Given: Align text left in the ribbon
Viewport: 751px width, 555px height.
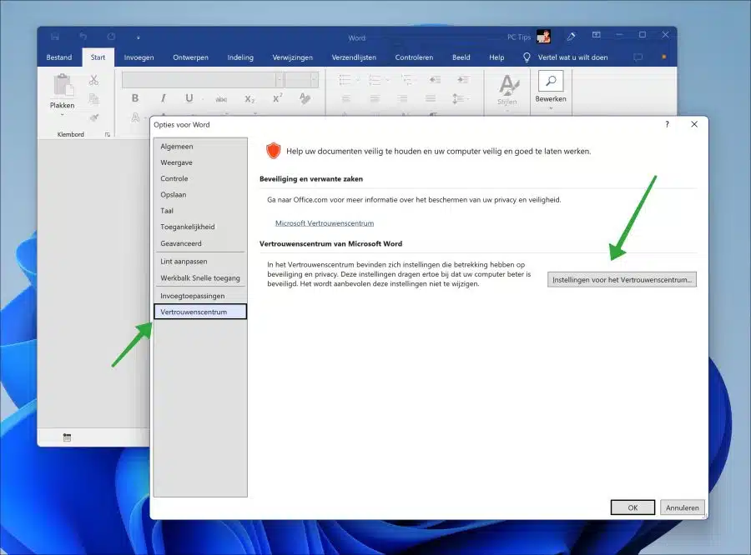Looking at the screenshot, I should (345, 98).
